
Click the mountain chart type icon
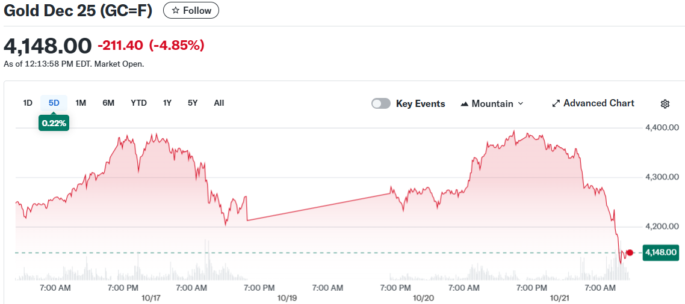click(464, 104)
